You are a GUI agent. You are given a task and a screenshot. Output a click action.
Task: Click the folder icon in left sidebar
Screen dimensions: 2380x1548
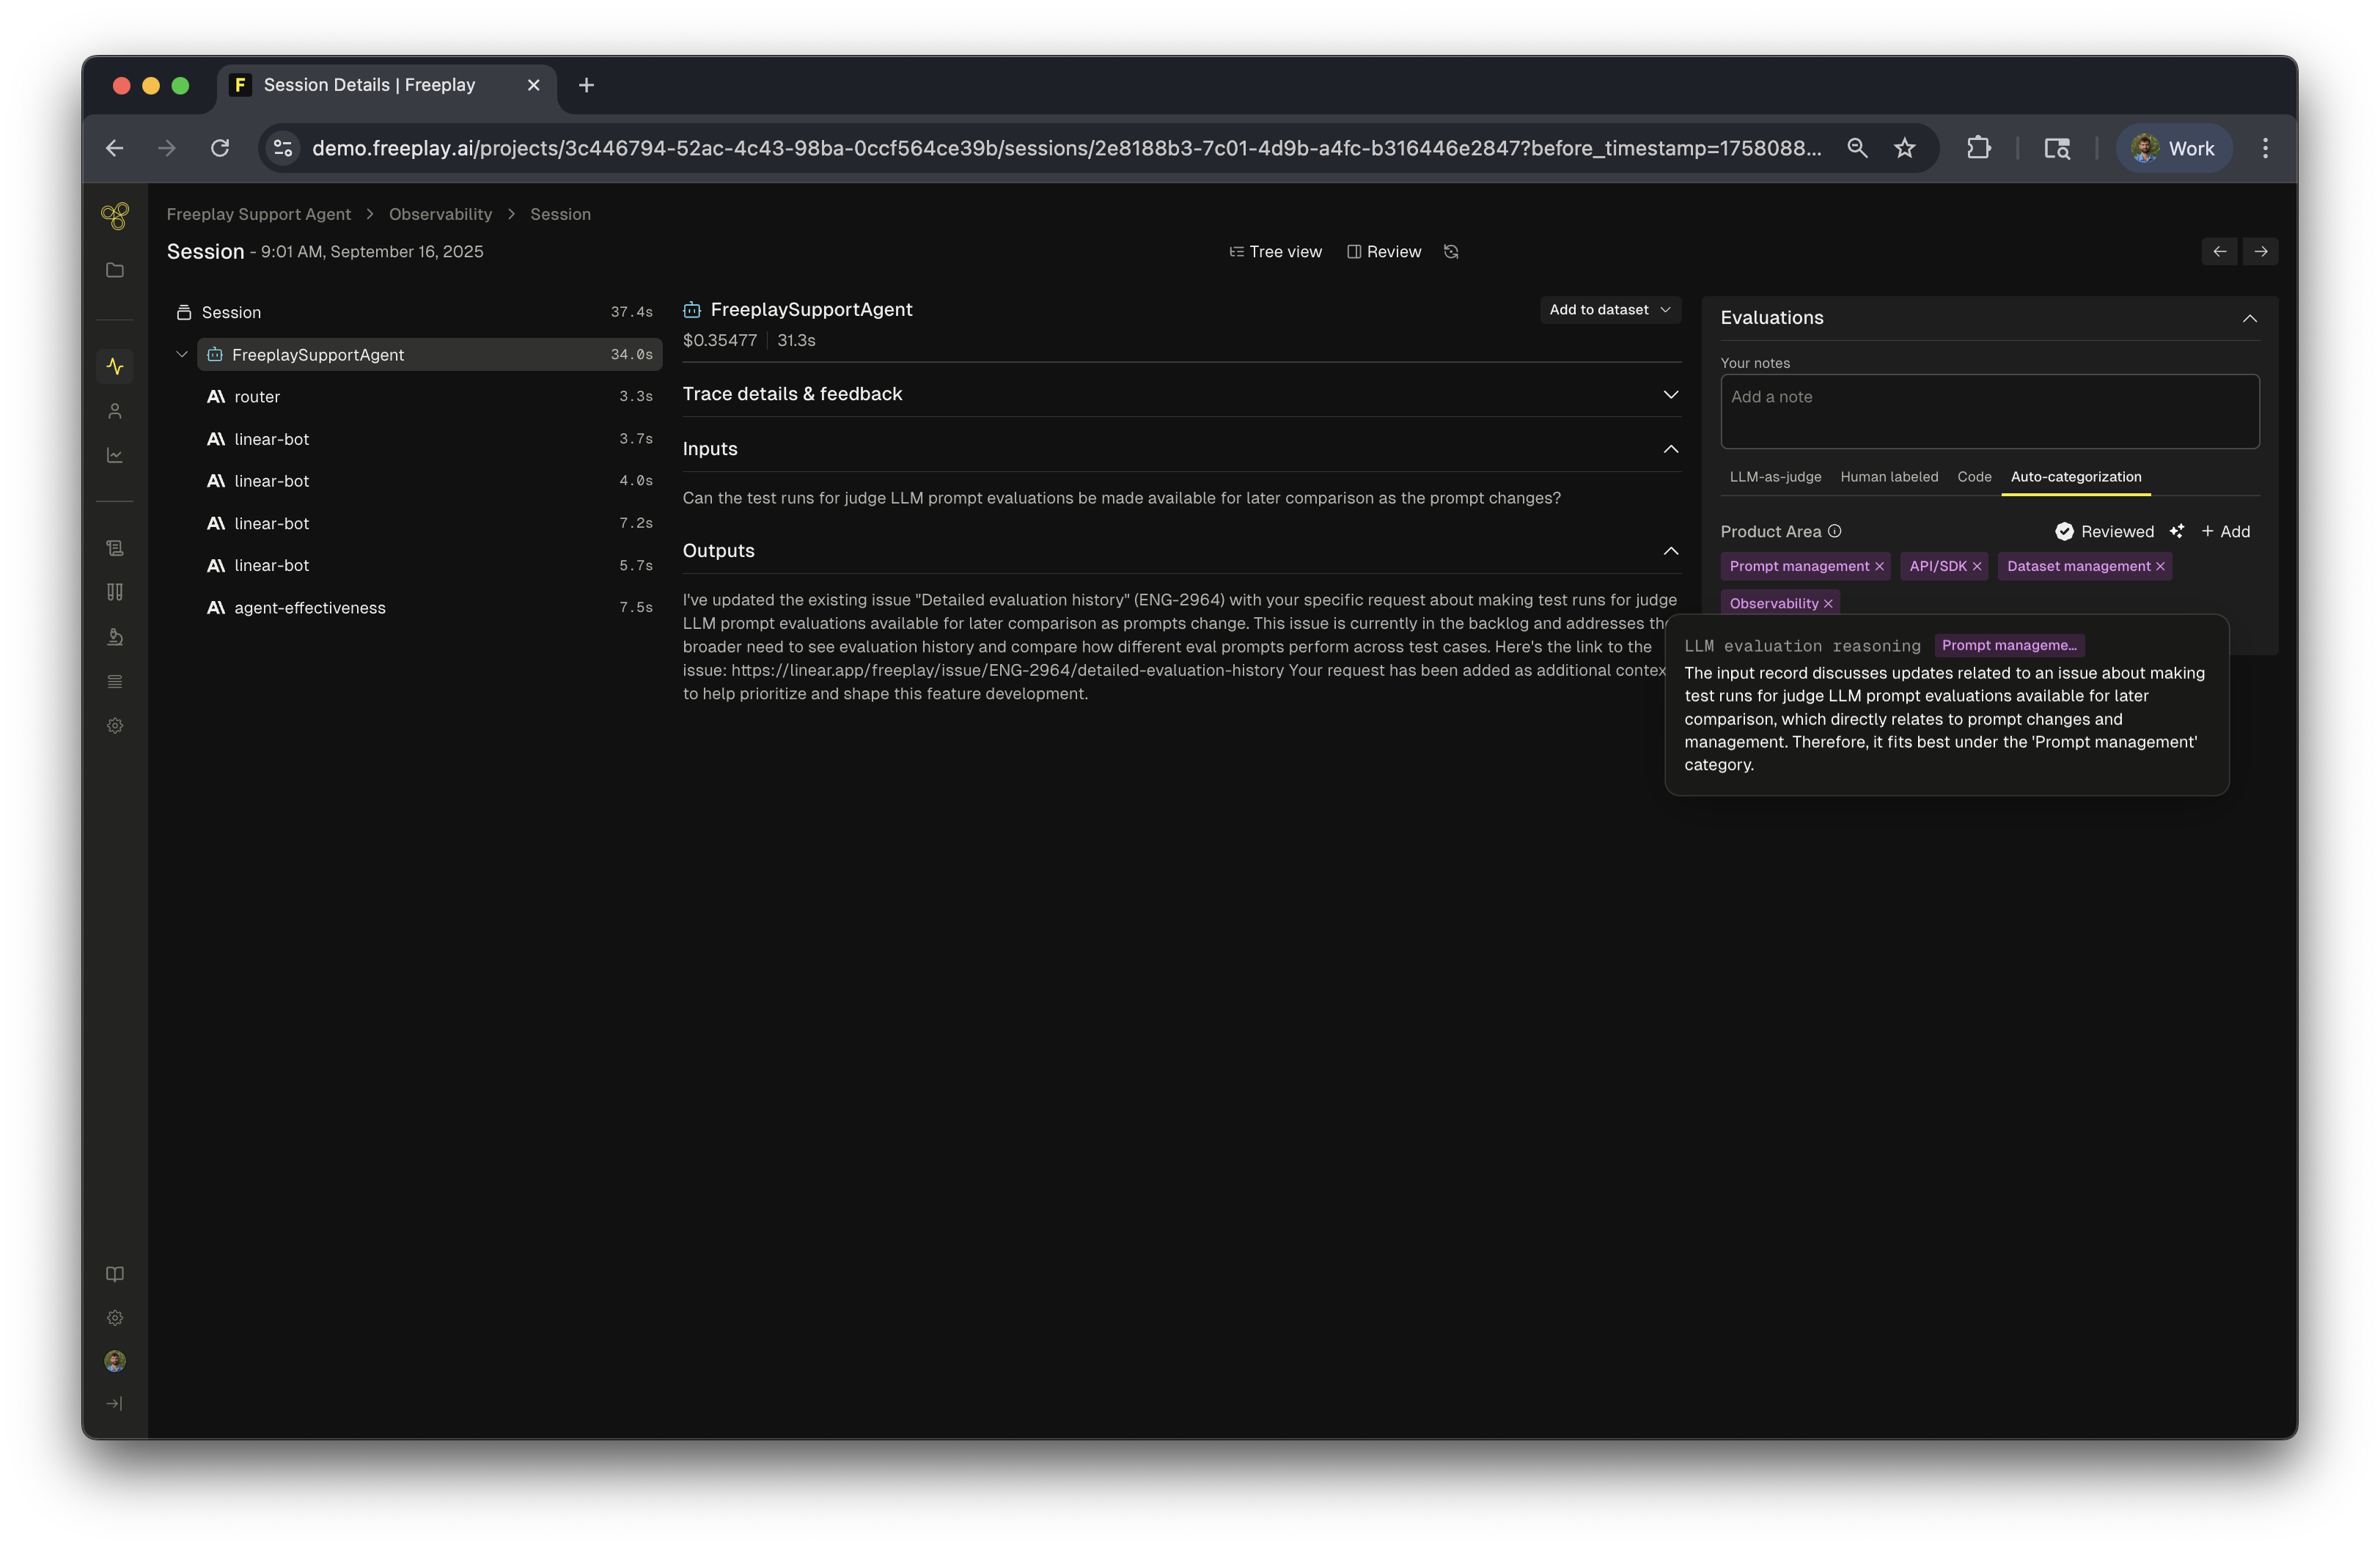(115, 270)
